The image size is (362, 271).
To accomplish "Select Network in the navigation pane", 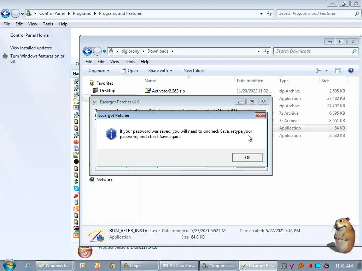I will (104, 180).
